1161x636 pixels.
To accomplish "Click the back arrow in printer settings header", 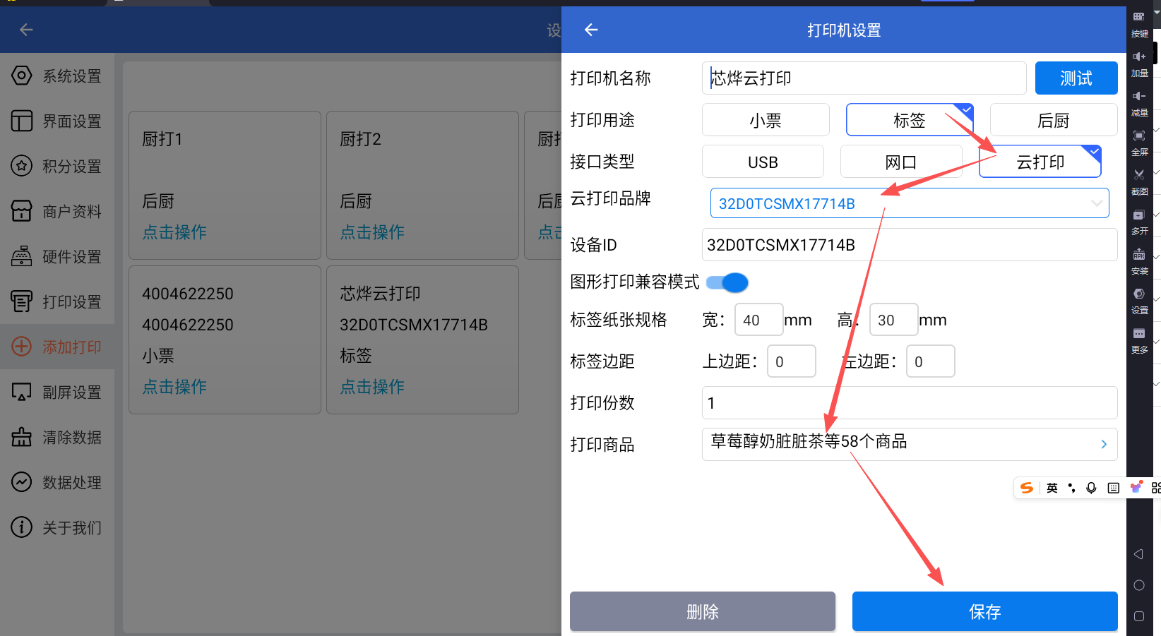I will (x=591, y=30).
